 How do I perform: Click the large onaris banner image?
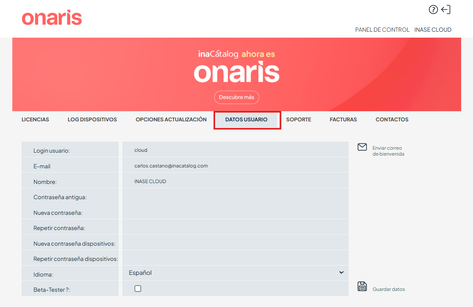tap(236, 74)
